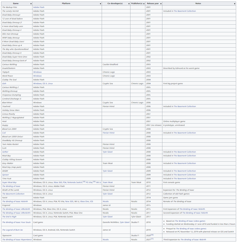The height and width of the screenshot is (243, 238).
Task: Click Rebirth link in Afterbirth row notes
Action: tap(192, 209)
